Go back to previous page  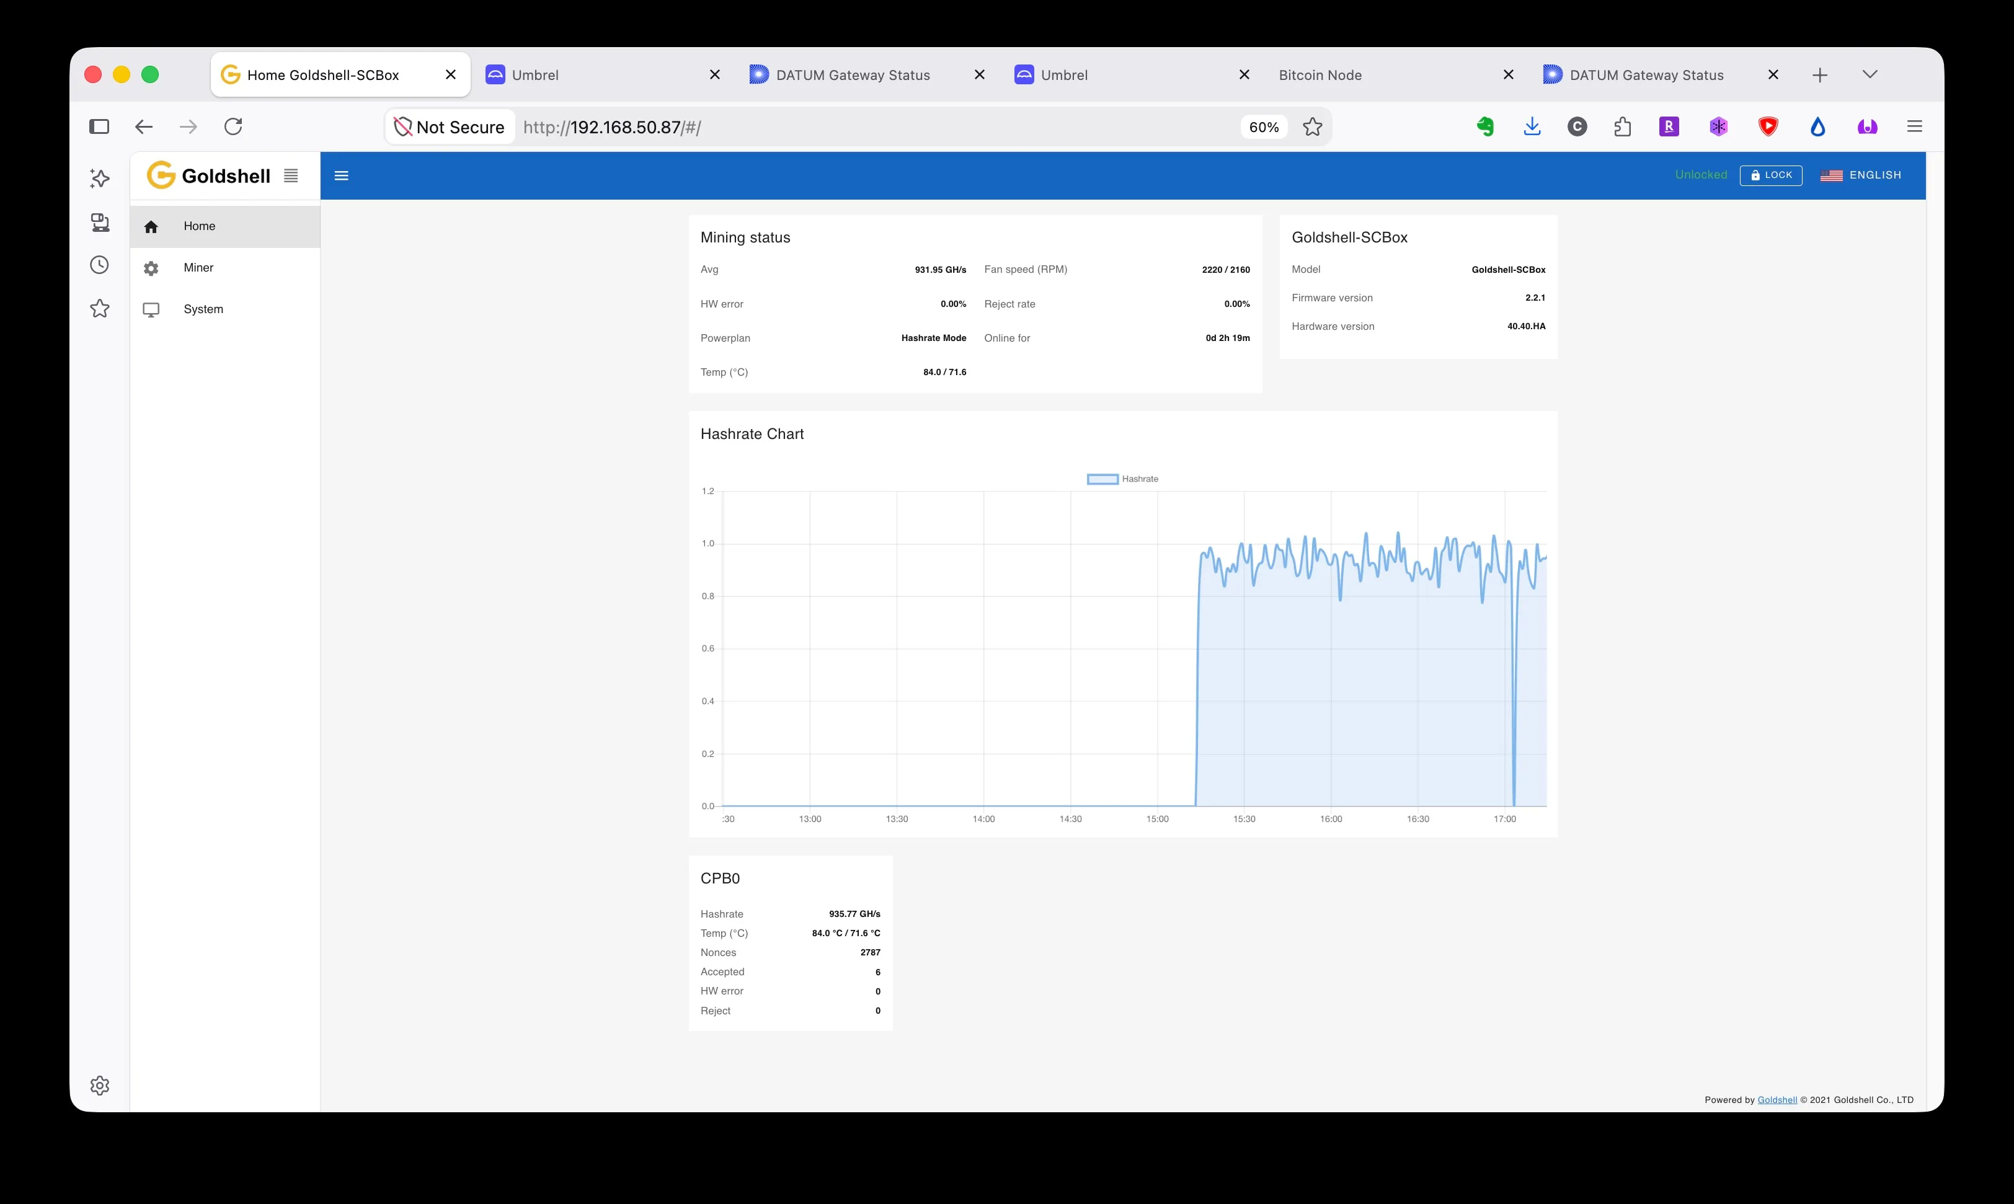(x=144, y=126)
